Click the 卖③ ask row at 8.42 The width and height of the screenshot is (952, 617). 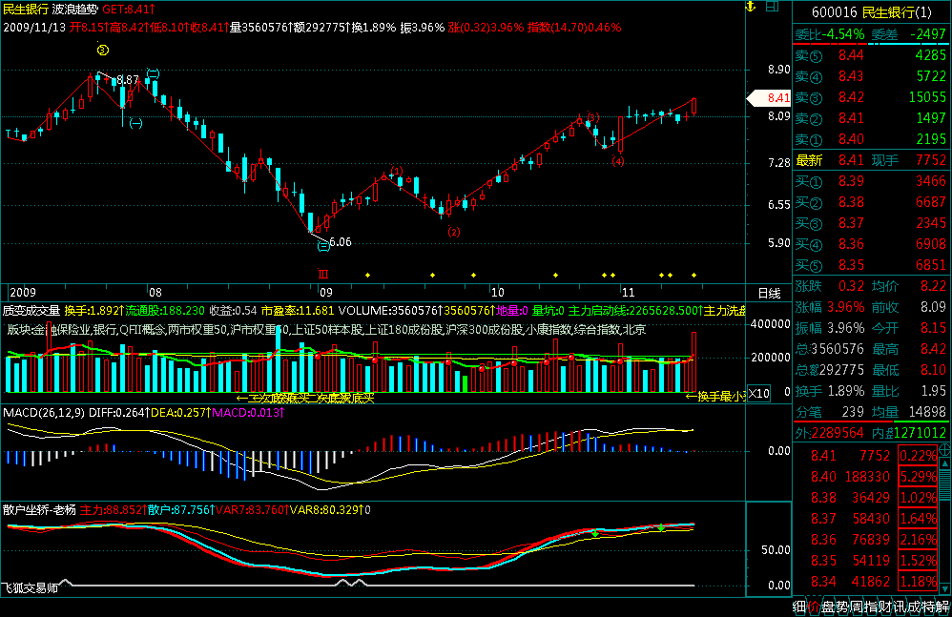pyautogui.click(x=871, y=97)
